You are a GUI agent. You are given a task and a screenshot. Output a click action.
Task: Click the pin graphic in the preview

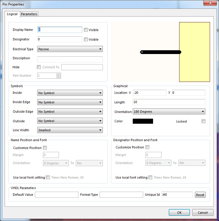click(x=161, y=52)
